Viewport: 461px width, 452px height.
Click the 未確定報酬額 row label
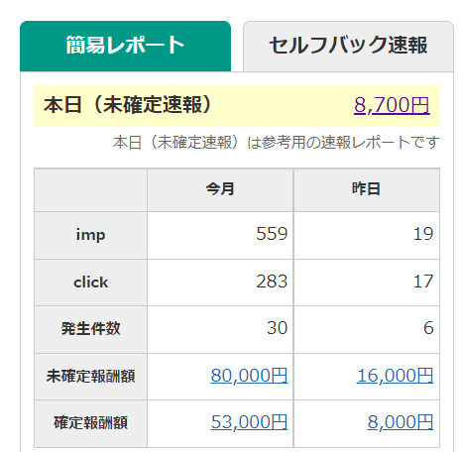tap(91, 377)
